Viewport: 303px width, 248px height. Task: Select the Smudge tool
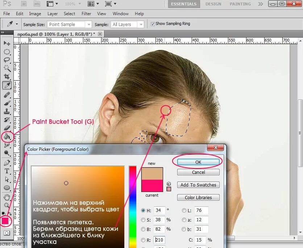click(x=7, y=145)
